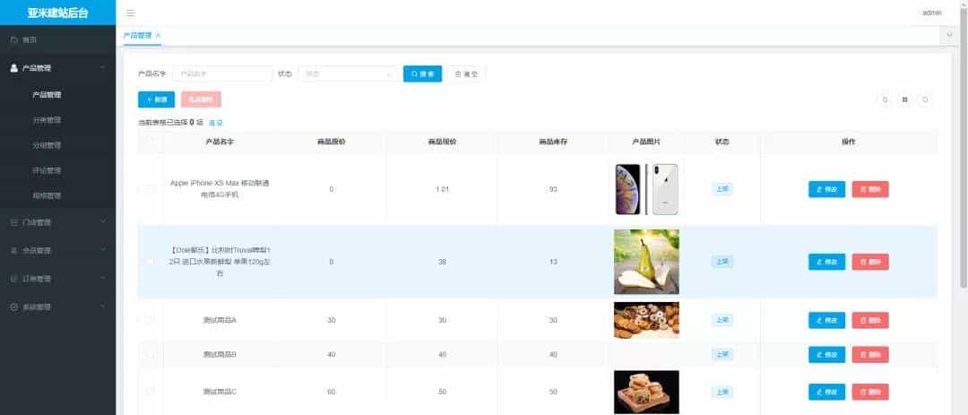
Task: Click the blue 搜索 search button
Action: 422,73
